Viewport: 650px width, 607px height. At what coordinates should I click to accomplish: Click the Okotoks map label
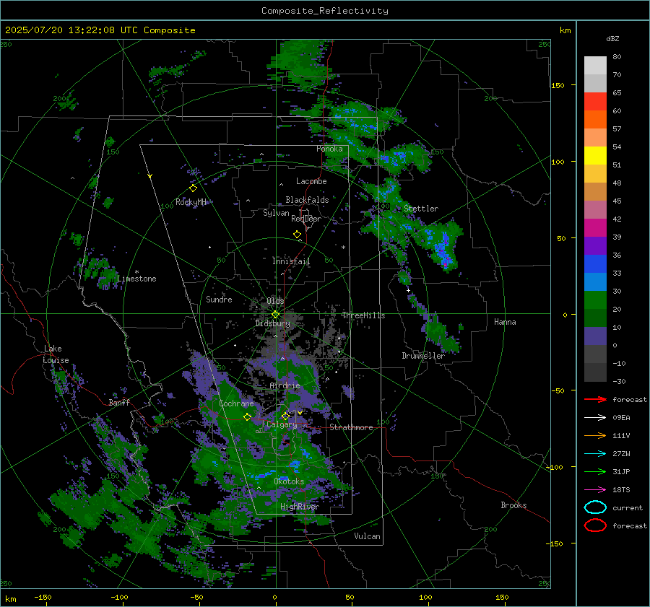pos(289,481)
